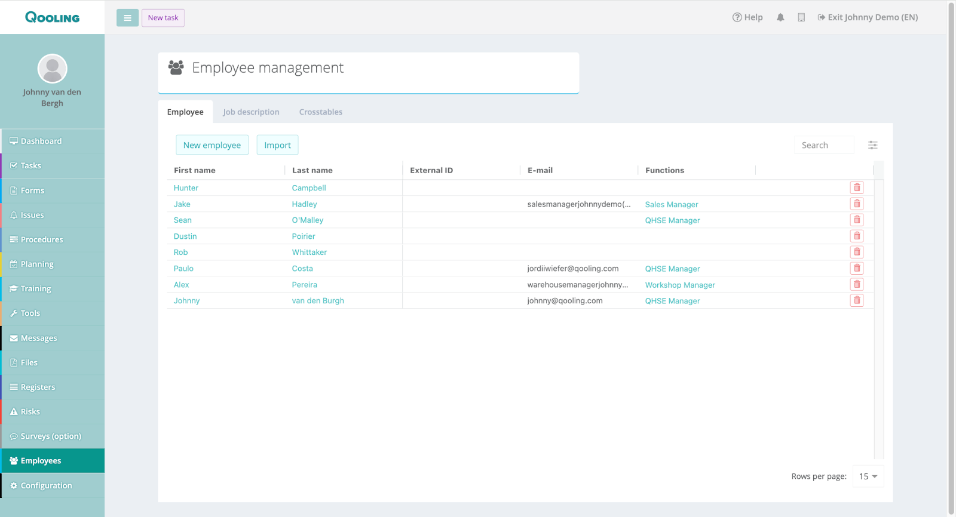The image size is (956, 517).
Task: Open van den Burgh last name link
Action: pos(318,301)
